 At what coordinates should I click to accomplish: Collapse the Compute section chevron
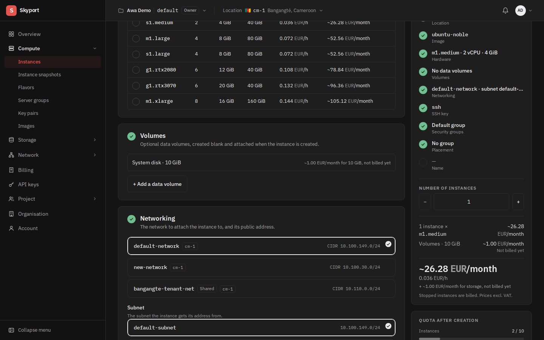(x=95, y=48)
